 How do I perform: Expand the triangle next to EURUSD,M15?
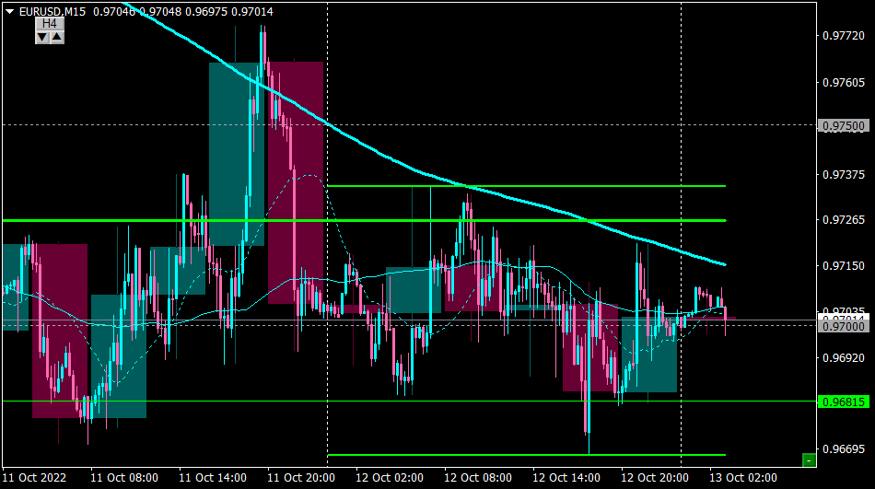[x=9, y=12]
